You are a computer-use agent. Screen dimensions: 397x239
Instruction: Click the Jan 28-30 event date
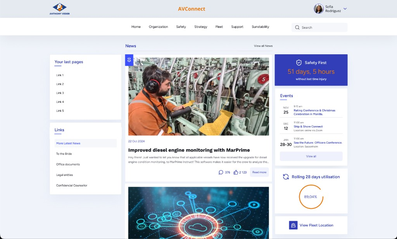(x=286, y=143)
